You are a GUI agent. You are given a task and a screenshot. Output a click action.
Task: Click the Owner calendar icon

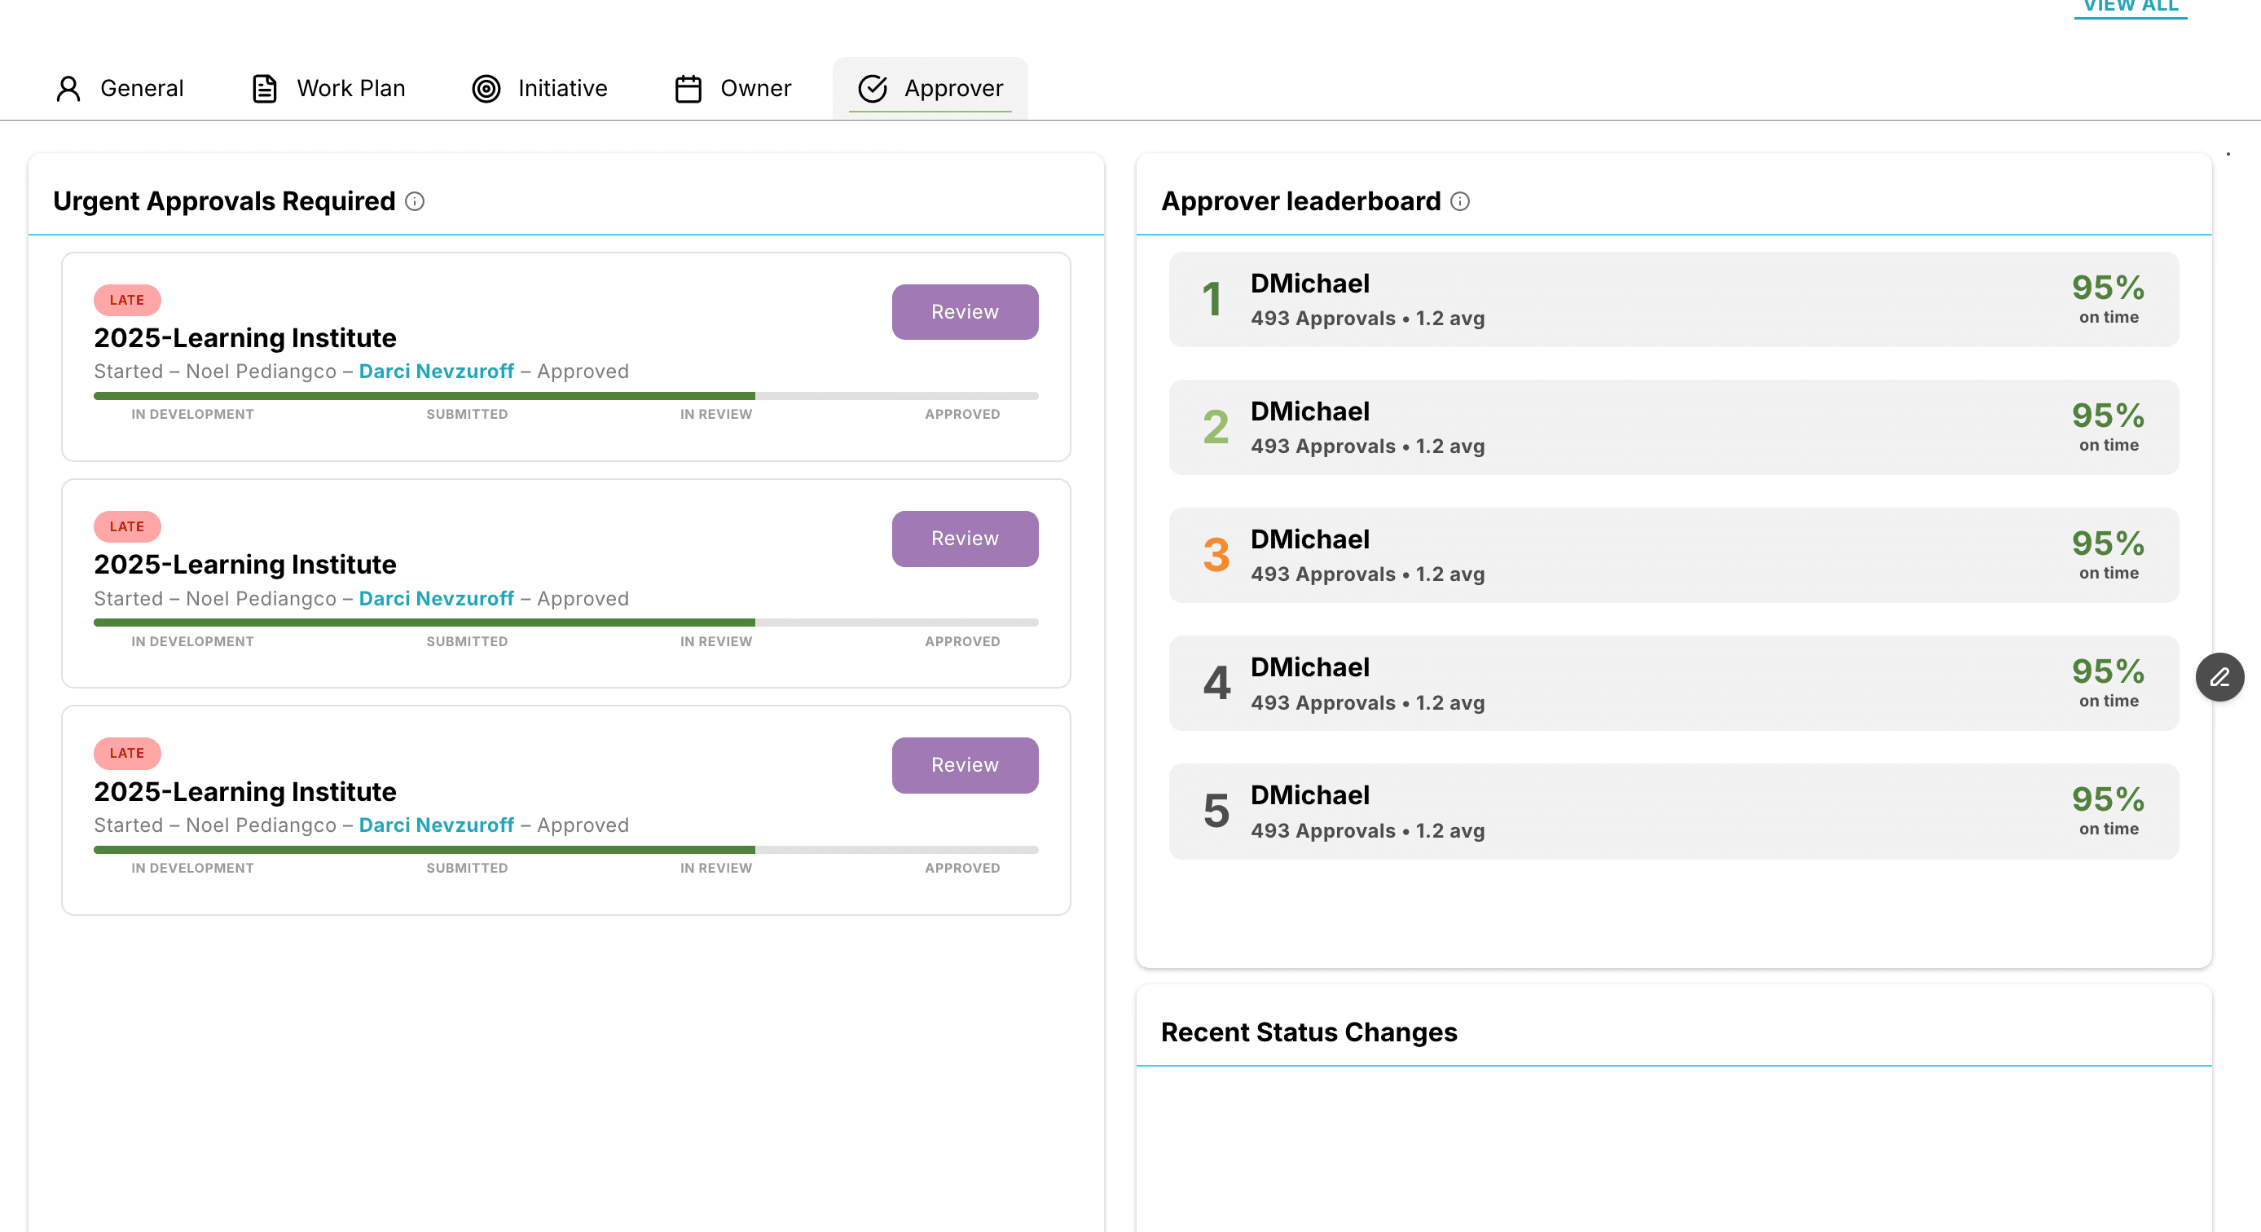[688, 89]
